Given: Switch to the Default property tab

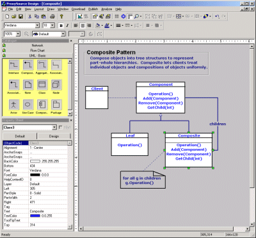Looking at the screenshot, I should click(x=20, y=136).
